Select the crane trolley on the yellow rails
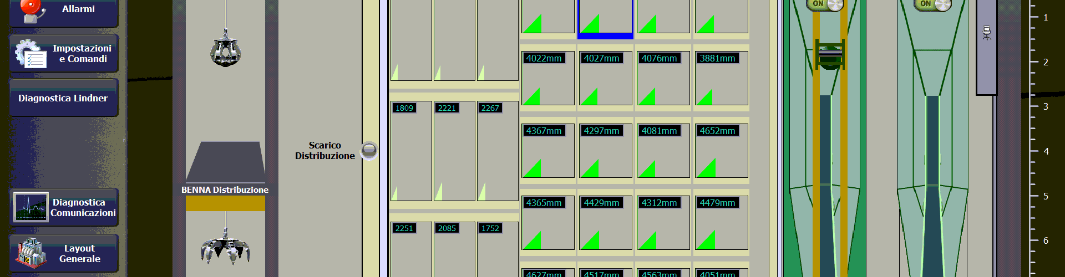Viewport: 1065px width, 277px height. pos(830,54)
